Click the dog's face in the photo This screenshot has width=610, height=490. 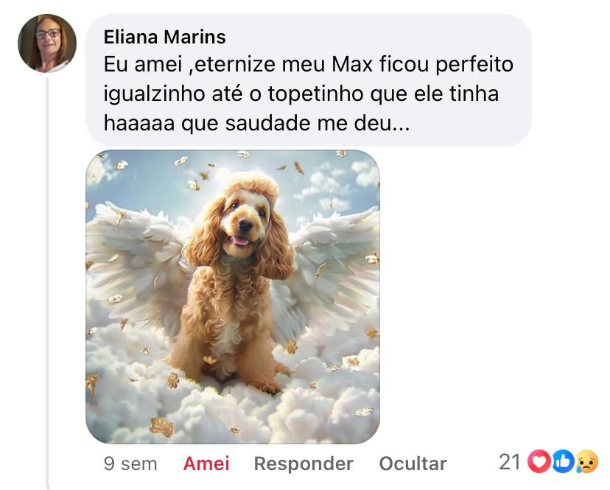[x=243, y=224]
